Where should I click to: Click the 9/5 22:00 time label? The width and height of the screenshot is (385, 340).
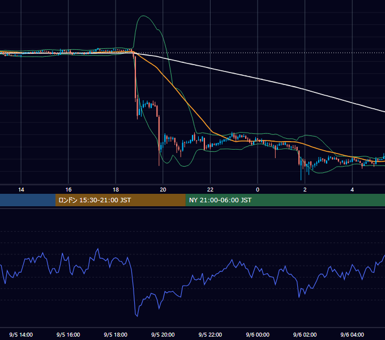[x=210, y=334]
